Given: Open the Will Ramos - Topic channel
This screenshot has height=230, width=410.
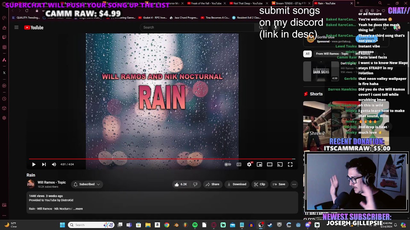Looking at the screenshot, I should (52, 182).
